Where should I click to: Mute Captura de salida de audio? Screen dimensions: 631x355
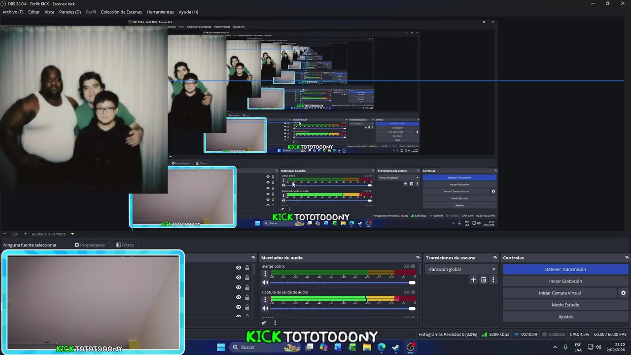click(265, 309)
